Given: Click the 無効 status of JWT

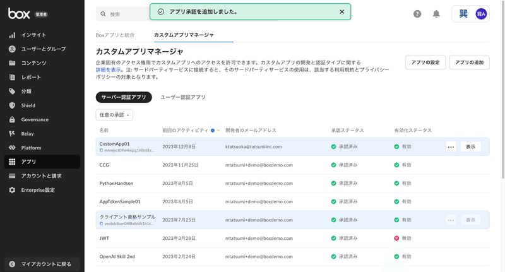Looking at the screenshot, I should click(403, 239).
